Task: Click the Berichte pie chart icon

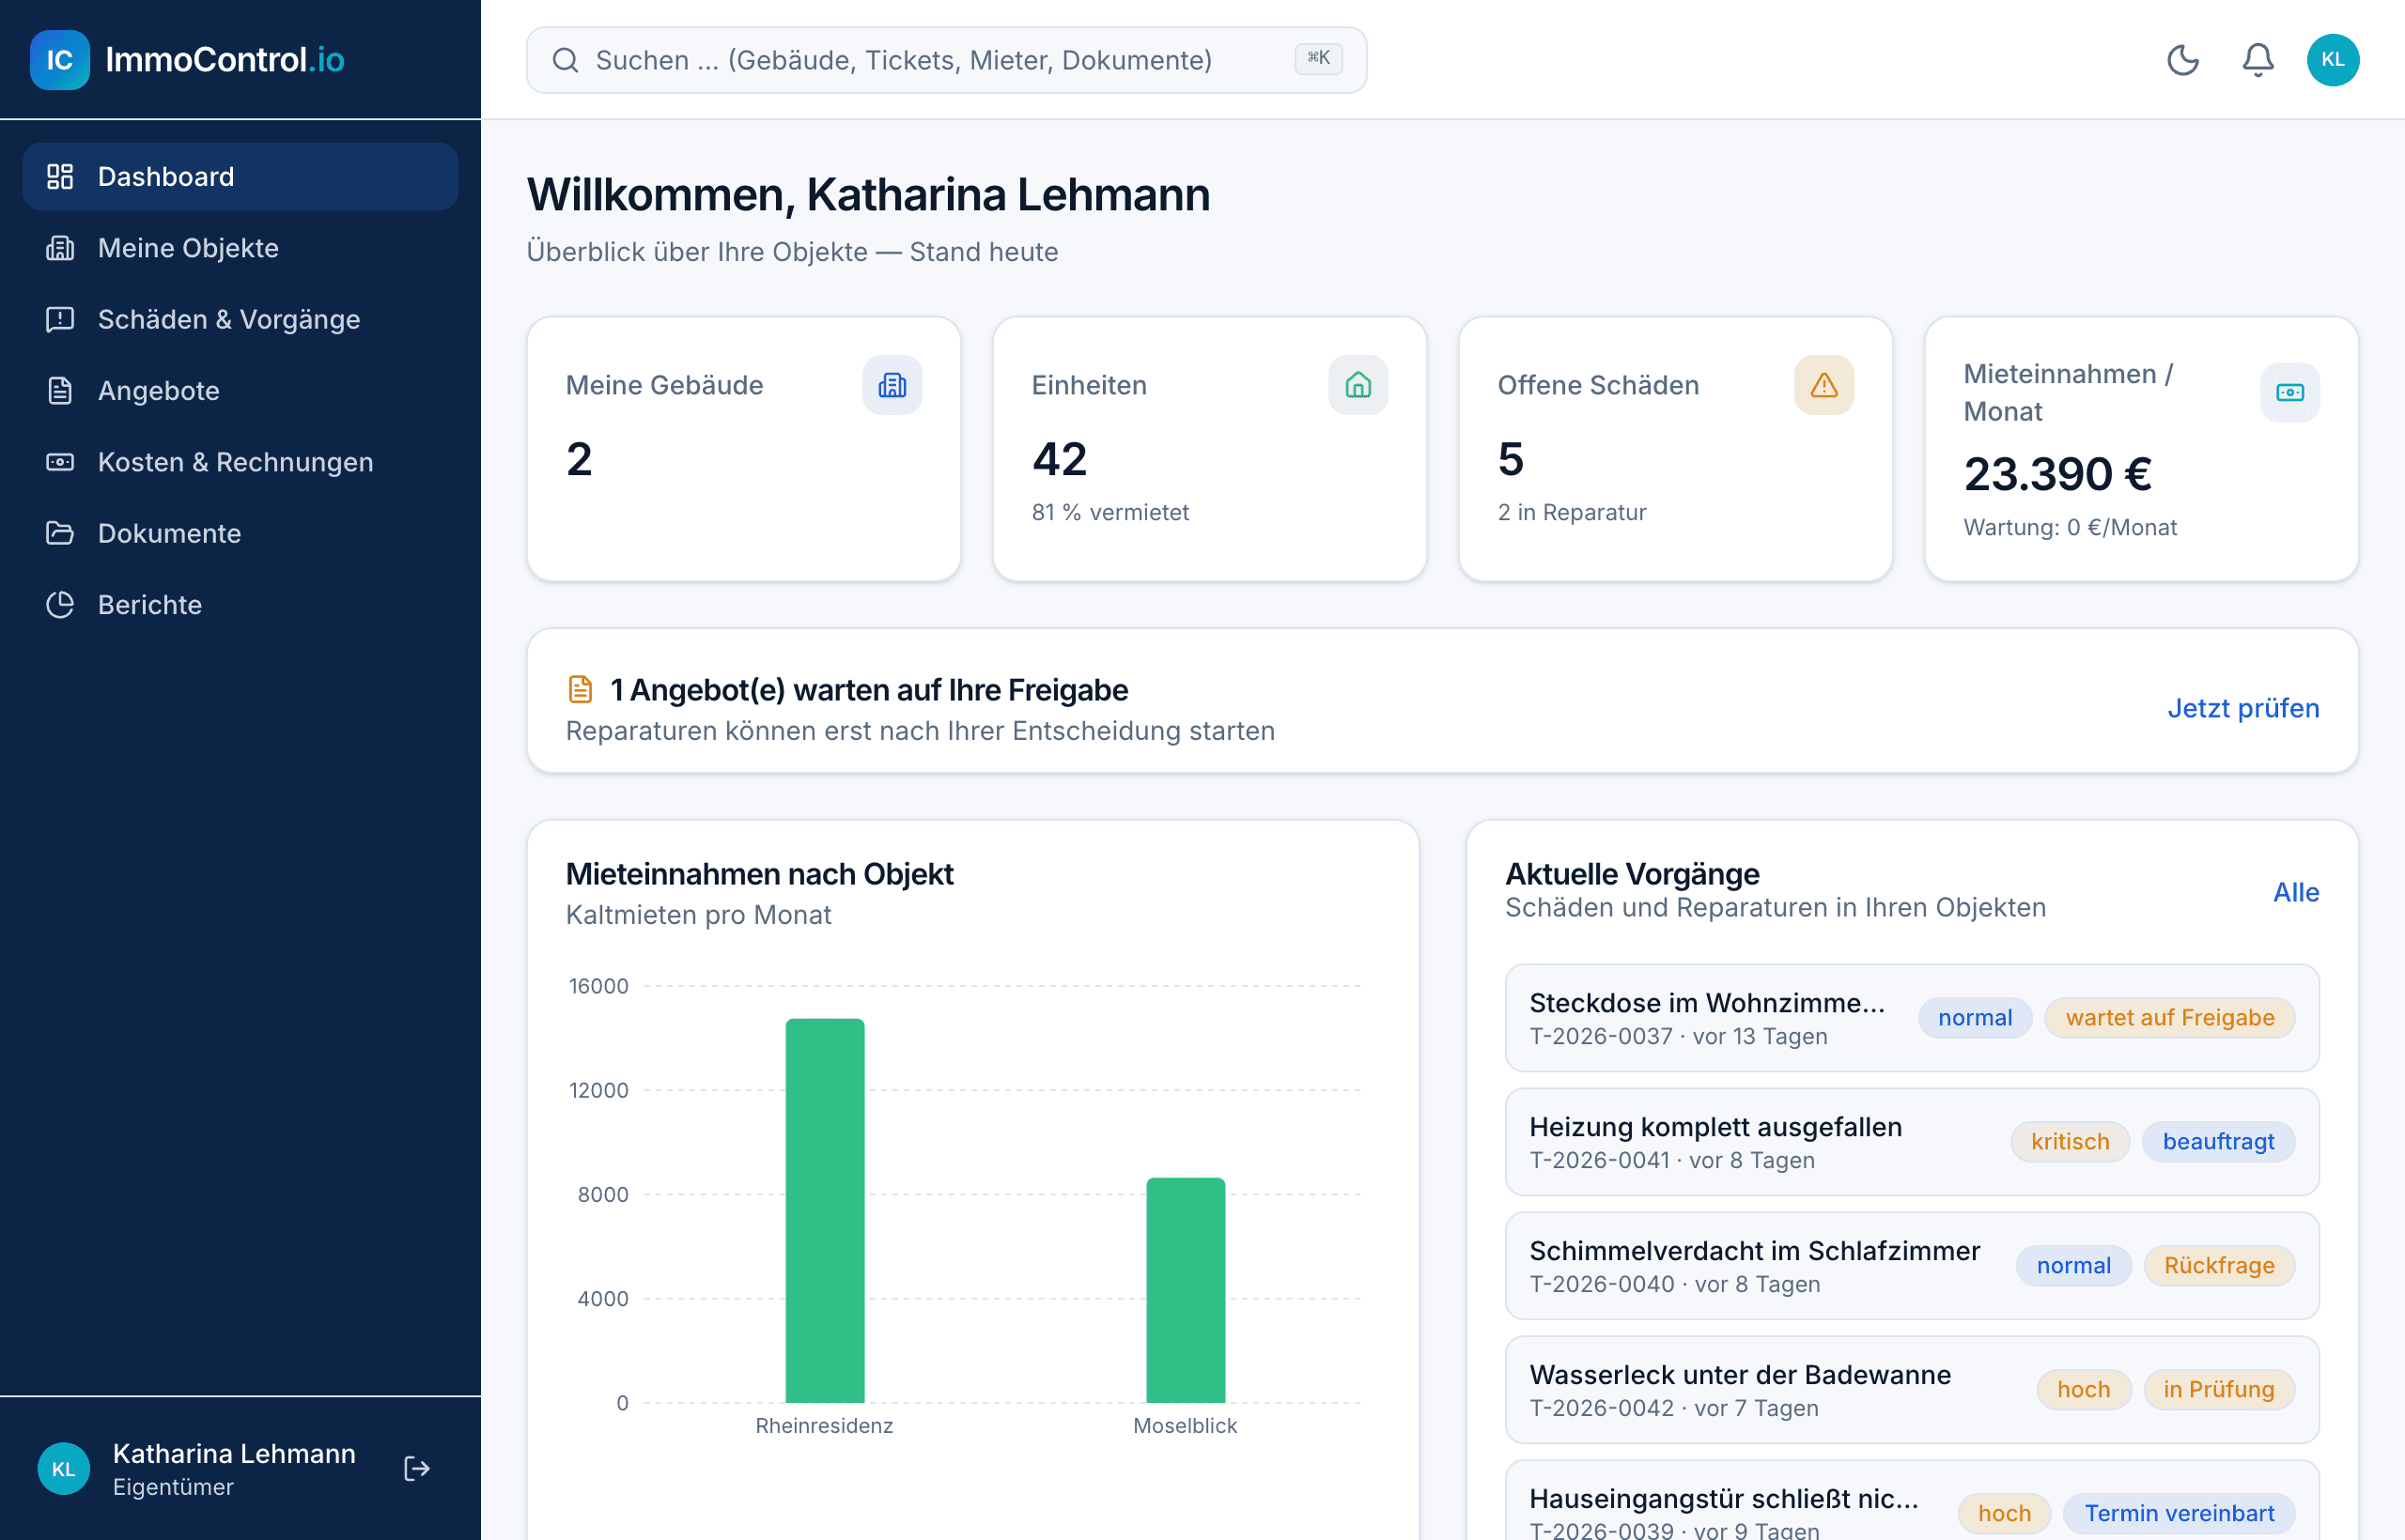Action: tap(60, 605)
